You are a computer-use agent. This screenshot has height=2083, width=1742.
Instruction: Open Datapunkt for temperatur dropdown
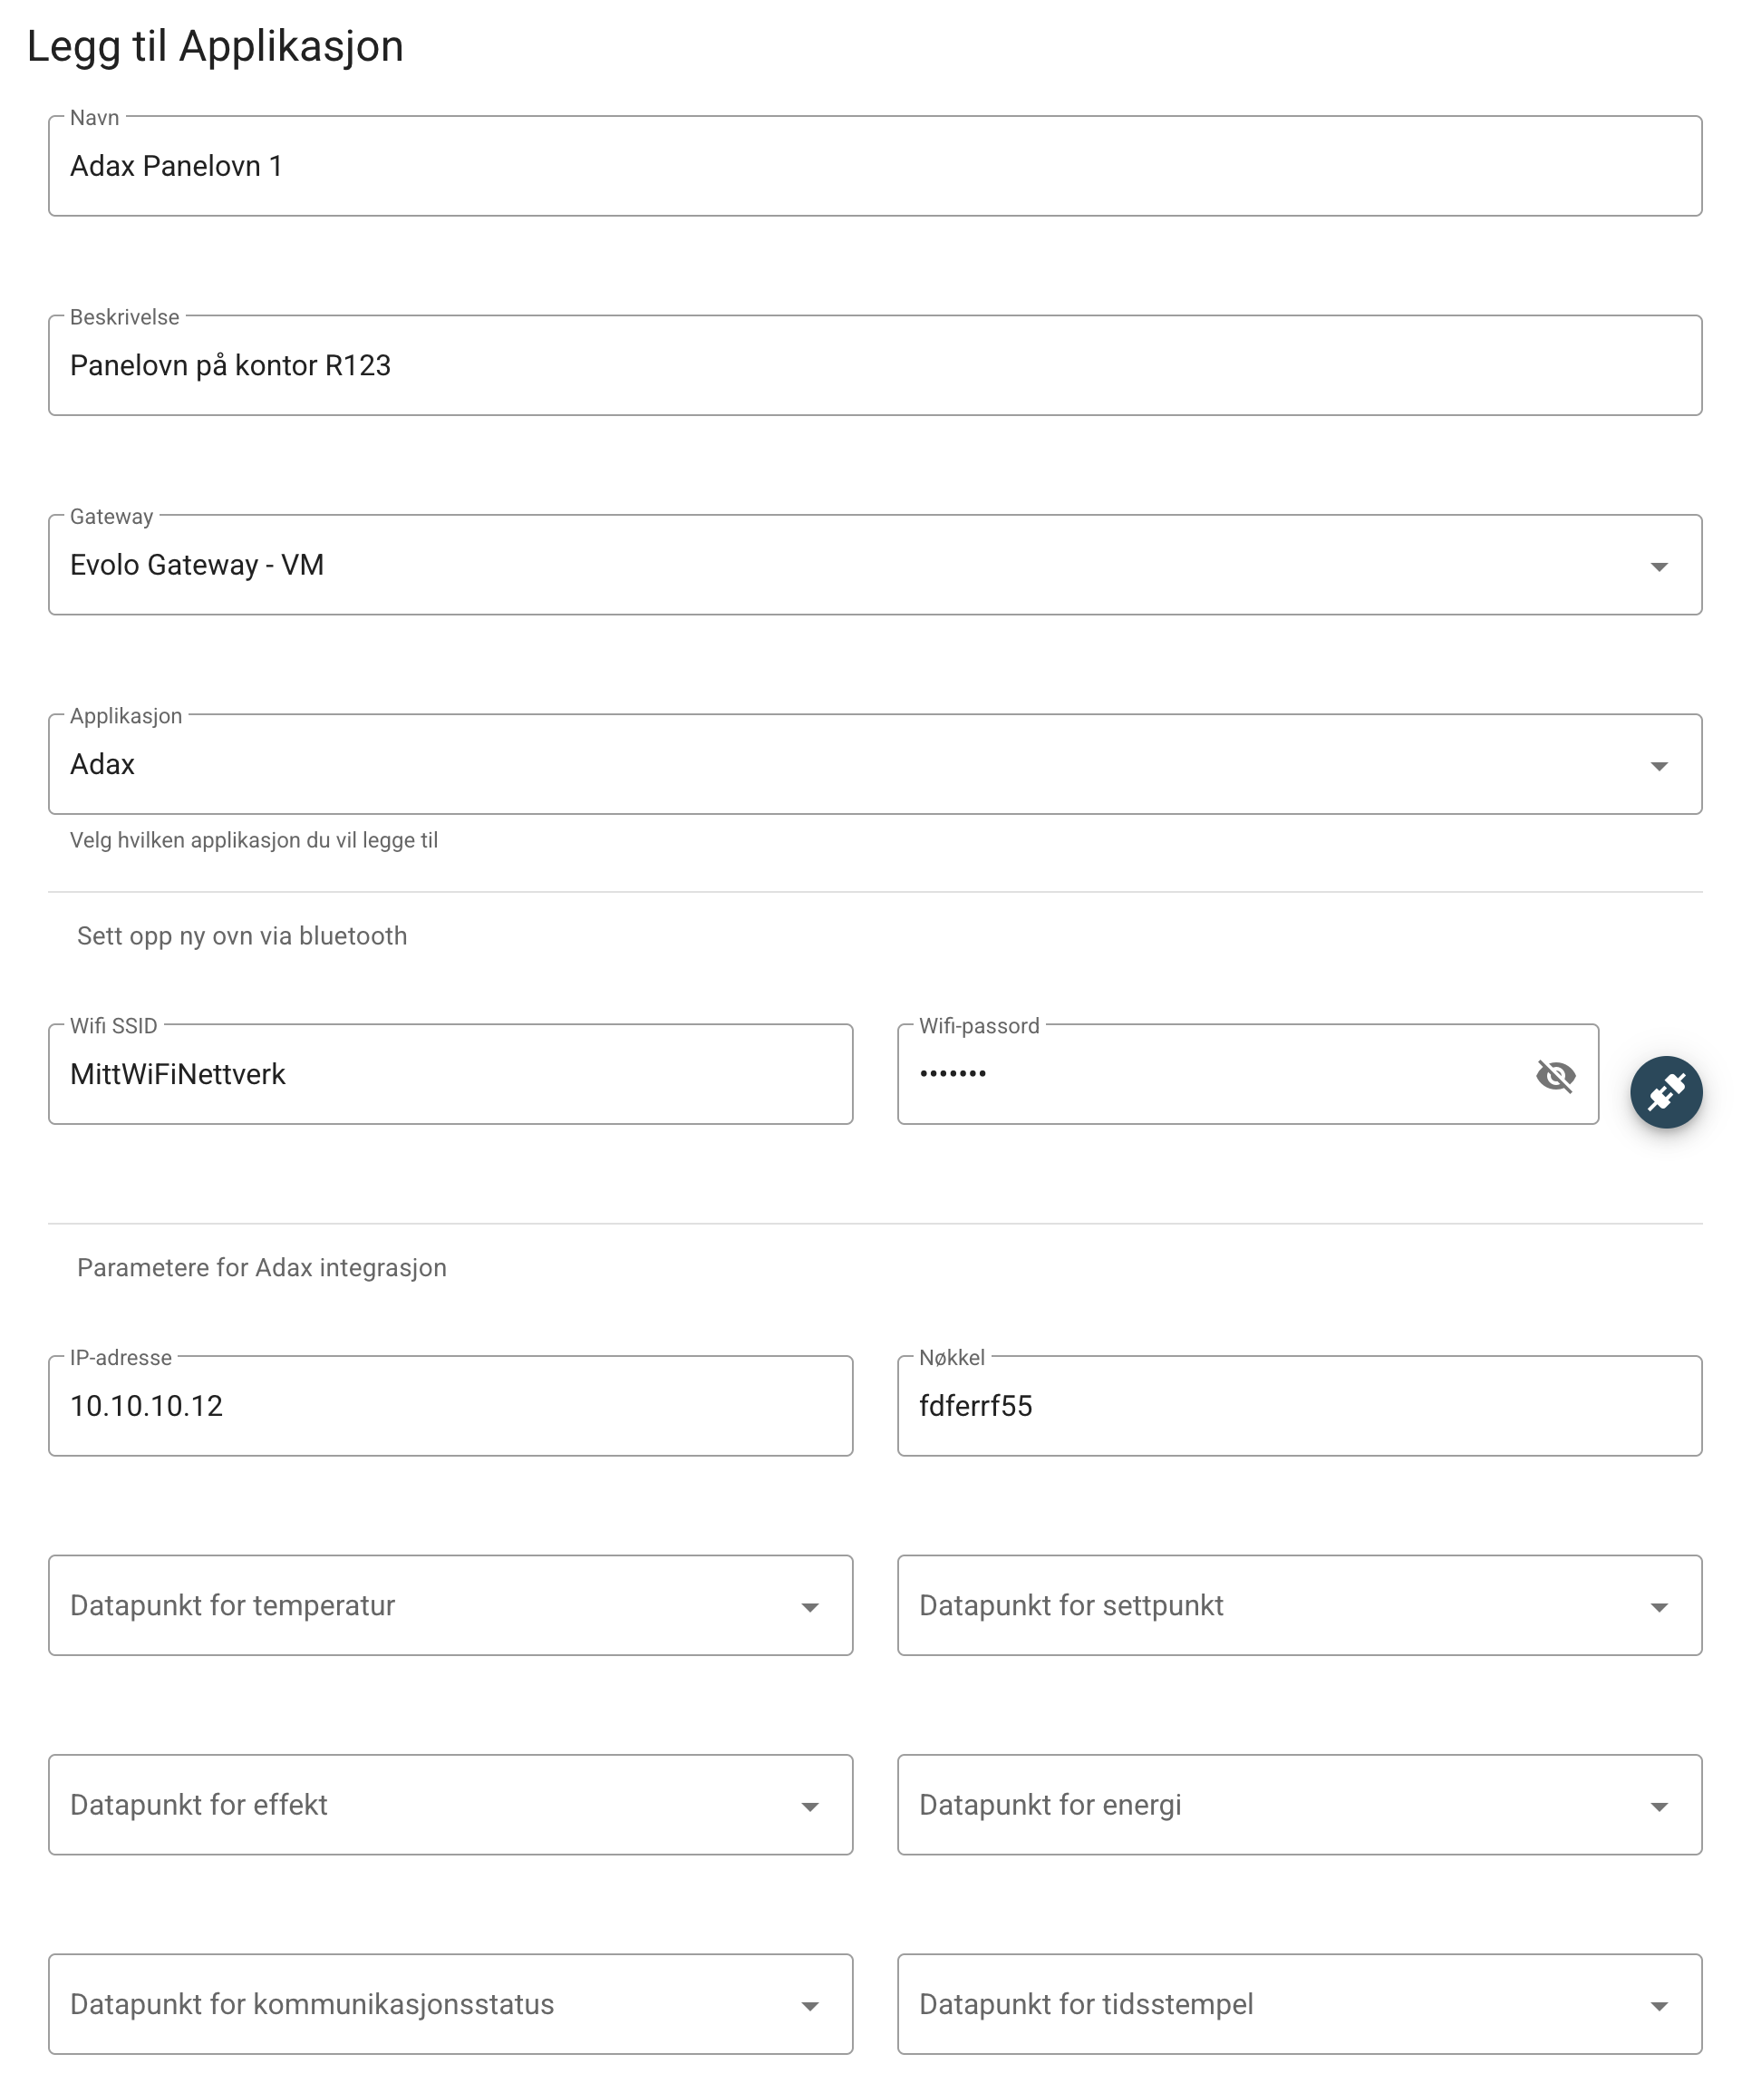(450, 1605)
